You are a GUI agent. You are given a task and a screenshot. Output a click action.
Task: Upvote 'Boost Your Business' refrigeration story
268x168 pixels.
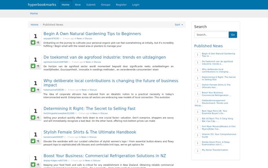[33, 164]
